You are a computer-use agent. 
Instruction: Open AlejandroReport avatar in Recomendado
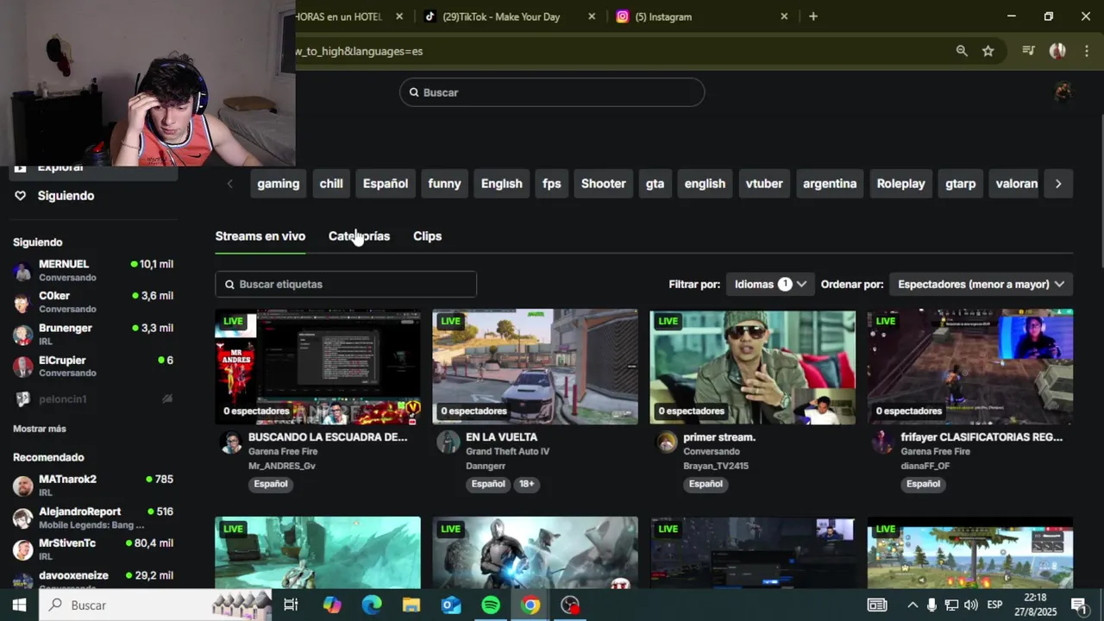click(23, 518)
